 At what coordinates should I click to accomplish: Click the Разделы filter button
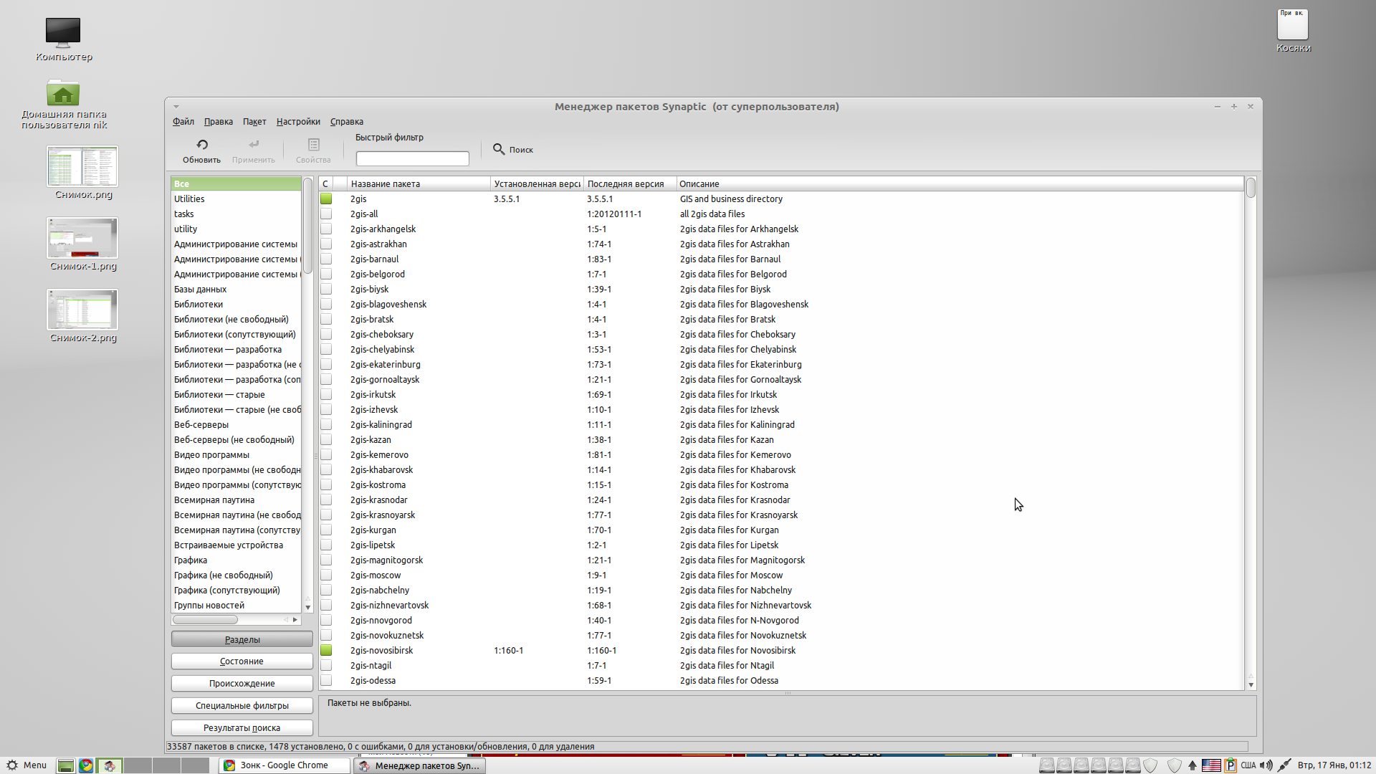(242, 639)
